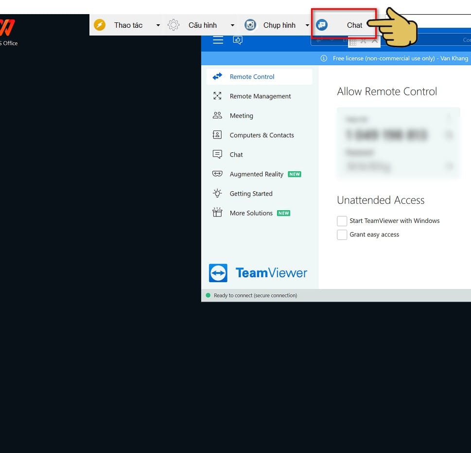Go to Computers & Contacts
Screen dimensions: 471x453
(259, 135)
